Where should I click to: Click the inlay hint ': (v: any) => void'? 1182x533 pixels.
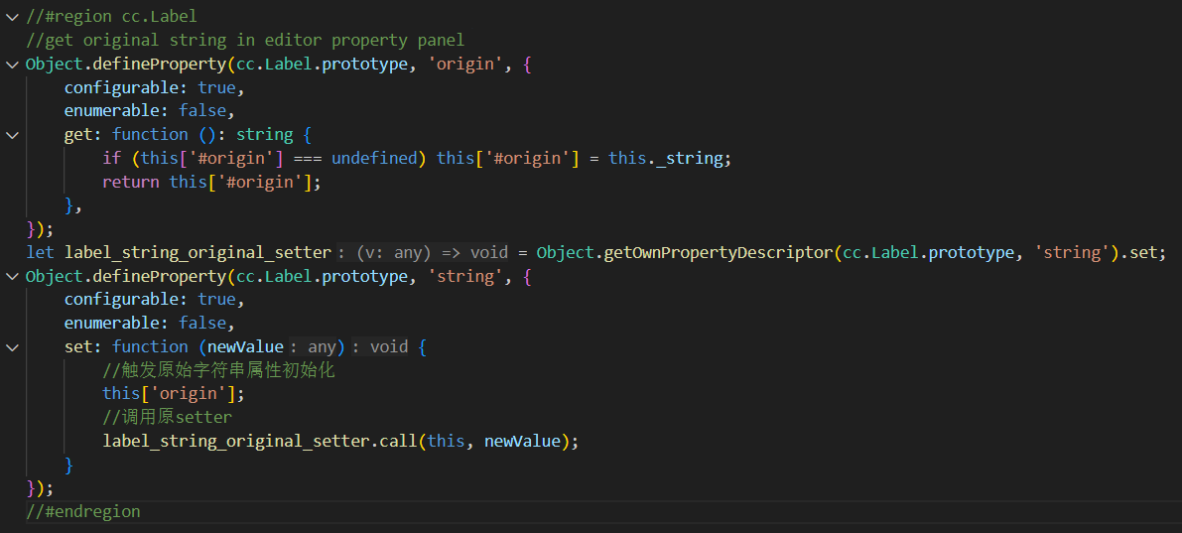tap(422, 252)
